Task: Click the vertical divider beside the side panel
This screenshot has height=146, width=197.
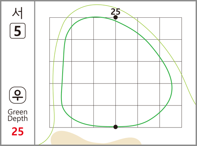Action: [x=35, y=73]
